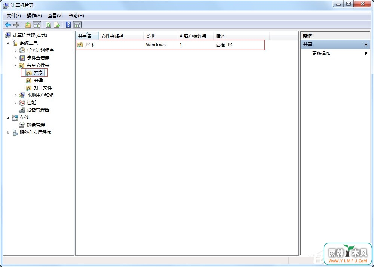Click the 系统工具 tools icon
This screenshot has width=374, height=267.
point(15,43)
